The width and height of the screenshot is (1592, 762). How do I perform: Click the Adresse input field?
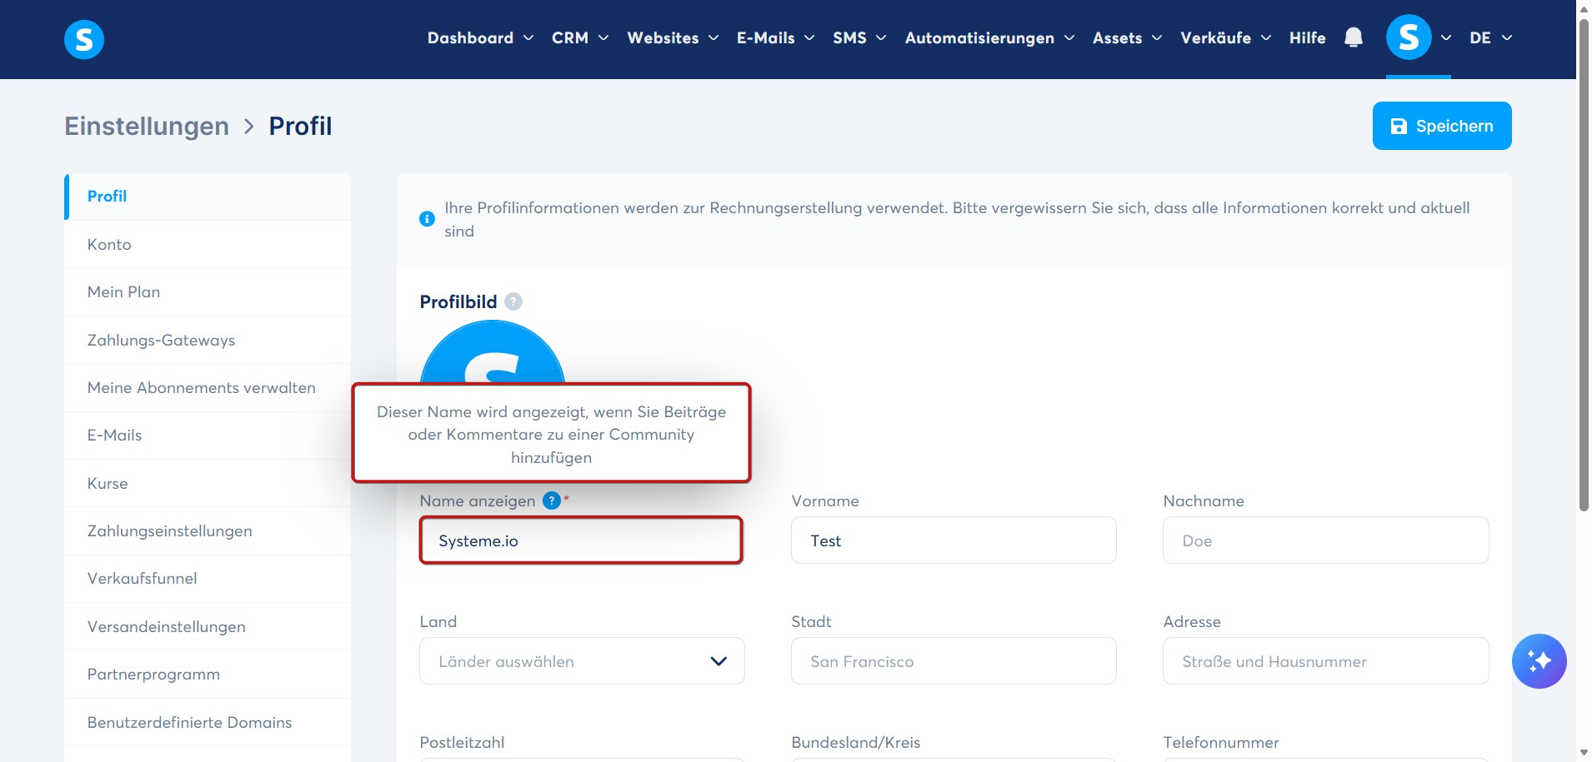1326,661
